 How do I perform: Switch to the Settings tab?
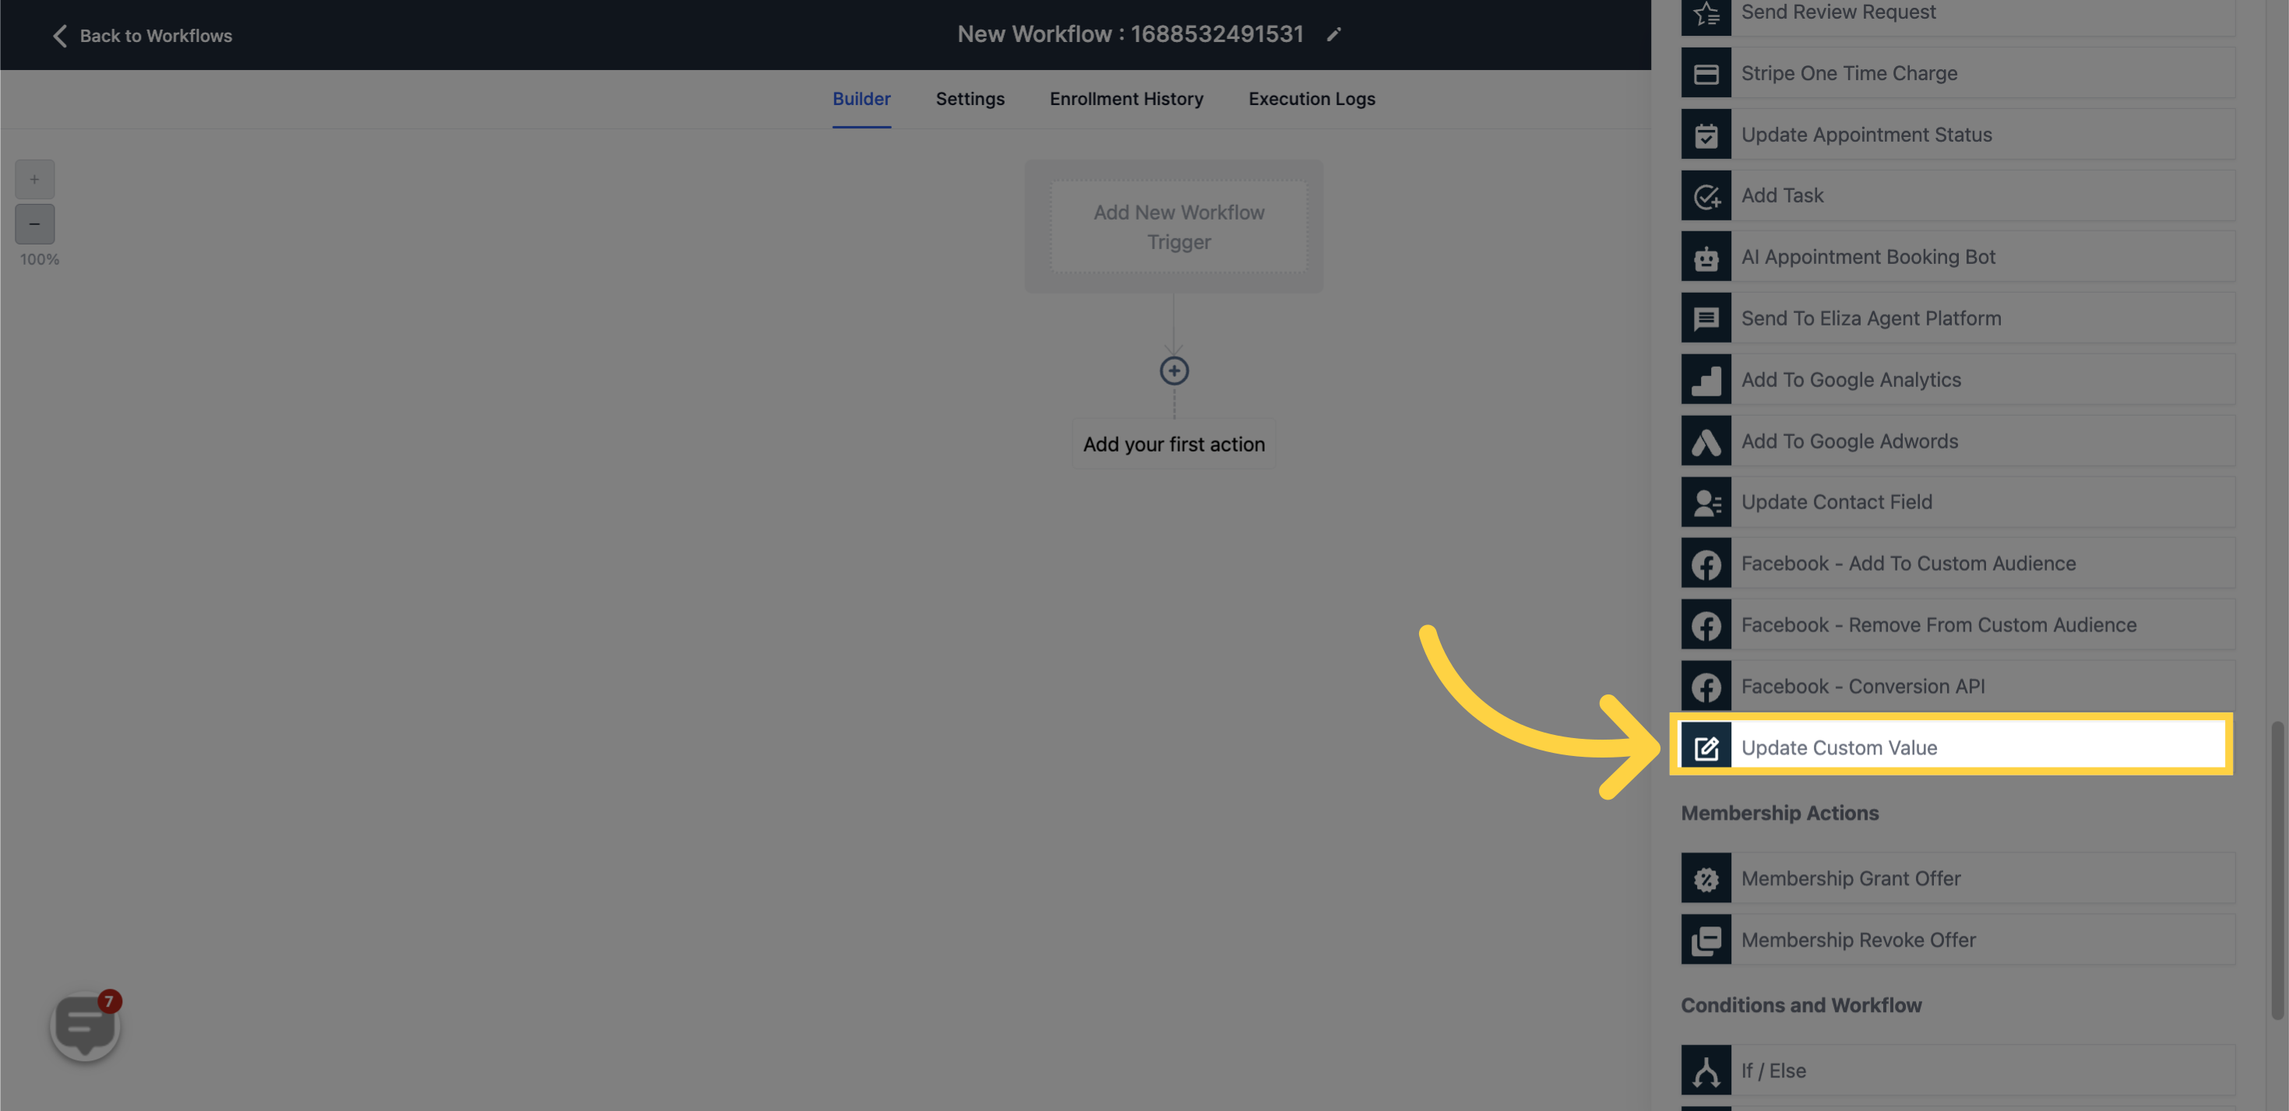[x=970, y=100]
